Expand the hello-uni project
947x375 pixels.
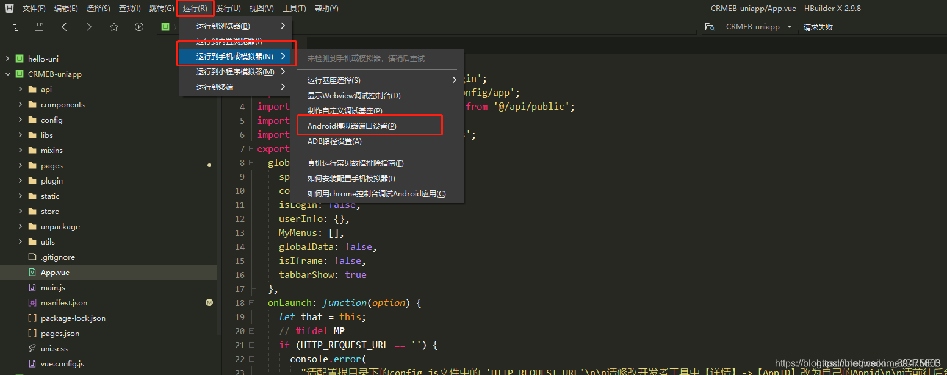click(7, 59)
